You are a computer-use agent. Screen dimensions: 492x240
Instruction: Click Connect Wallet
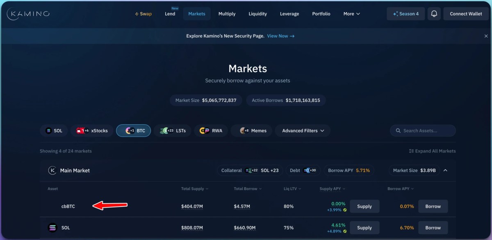click(x=466, y=14)
